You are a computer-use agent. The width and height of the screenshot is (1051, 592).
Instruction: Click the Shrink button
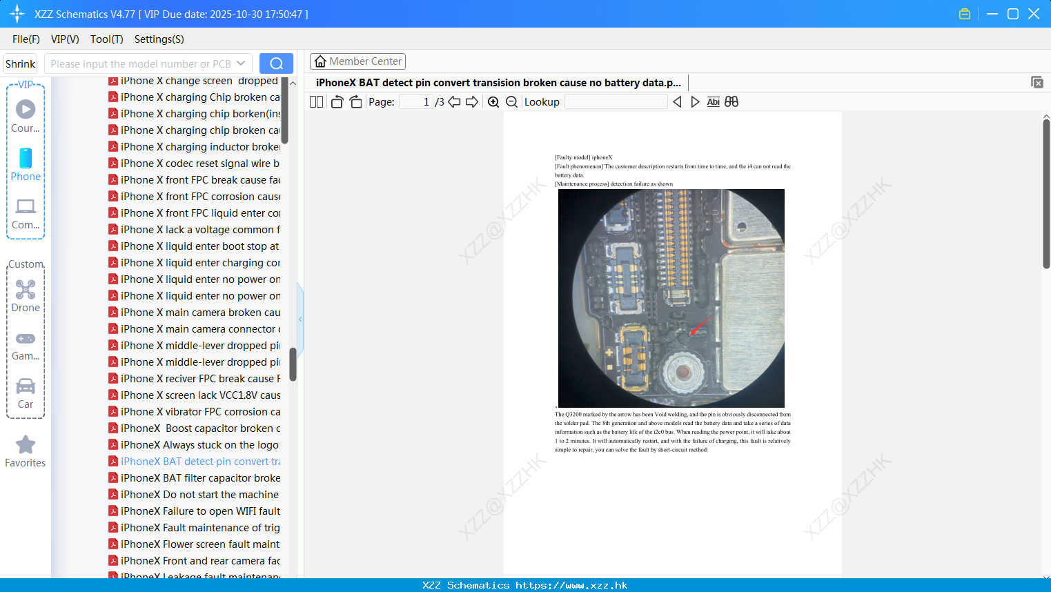click(x=20, y=63)
